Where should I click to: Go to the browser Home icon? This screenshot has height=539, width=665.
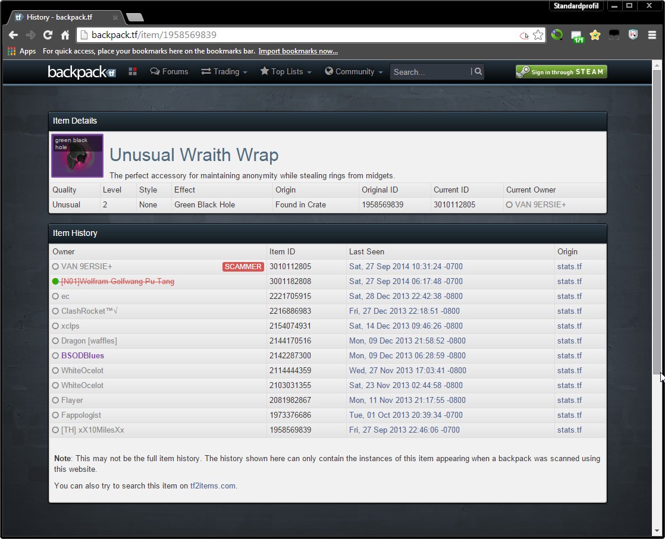(65, 34)
